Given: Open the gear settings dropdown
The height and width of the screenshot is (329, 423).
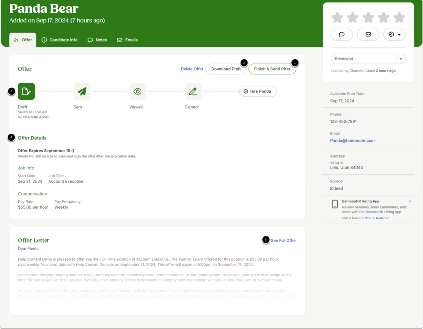Looking at the screenshot, I should [394, 34].
